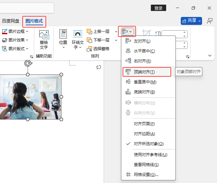Click the image rotation handle
Image resolution: width=217 pixels, height=183 pixels.
click(28, 63)
